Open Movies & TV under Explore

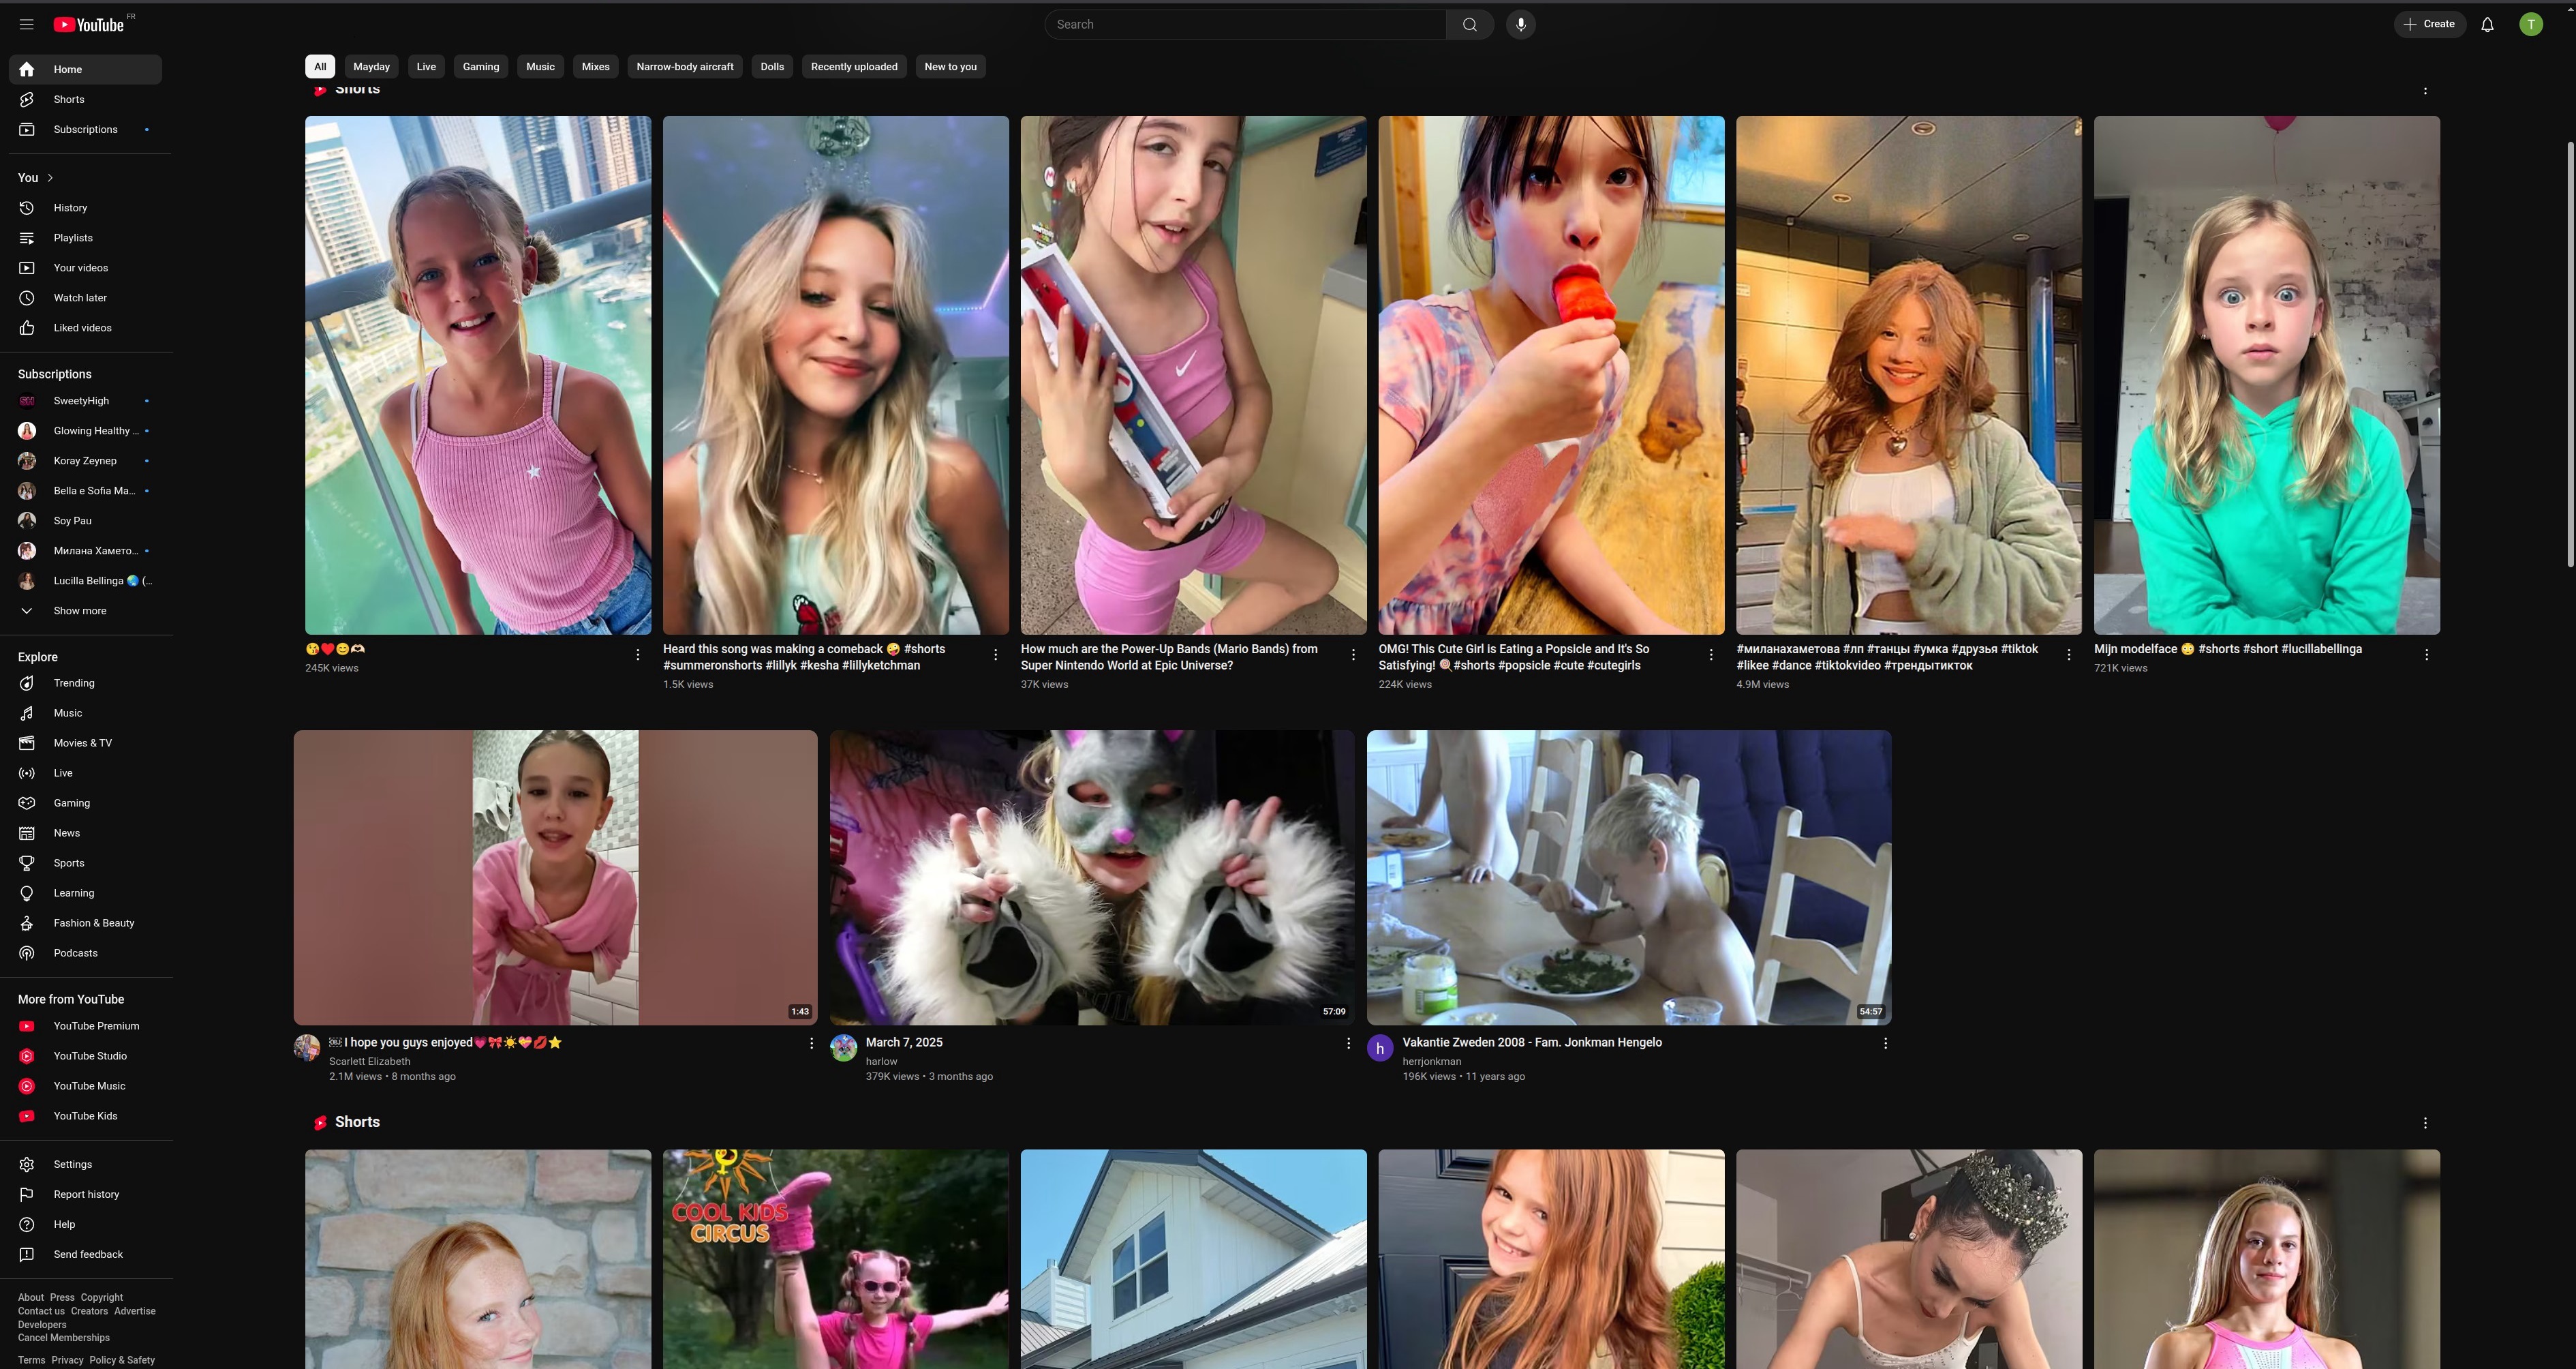tap(85, 742)
